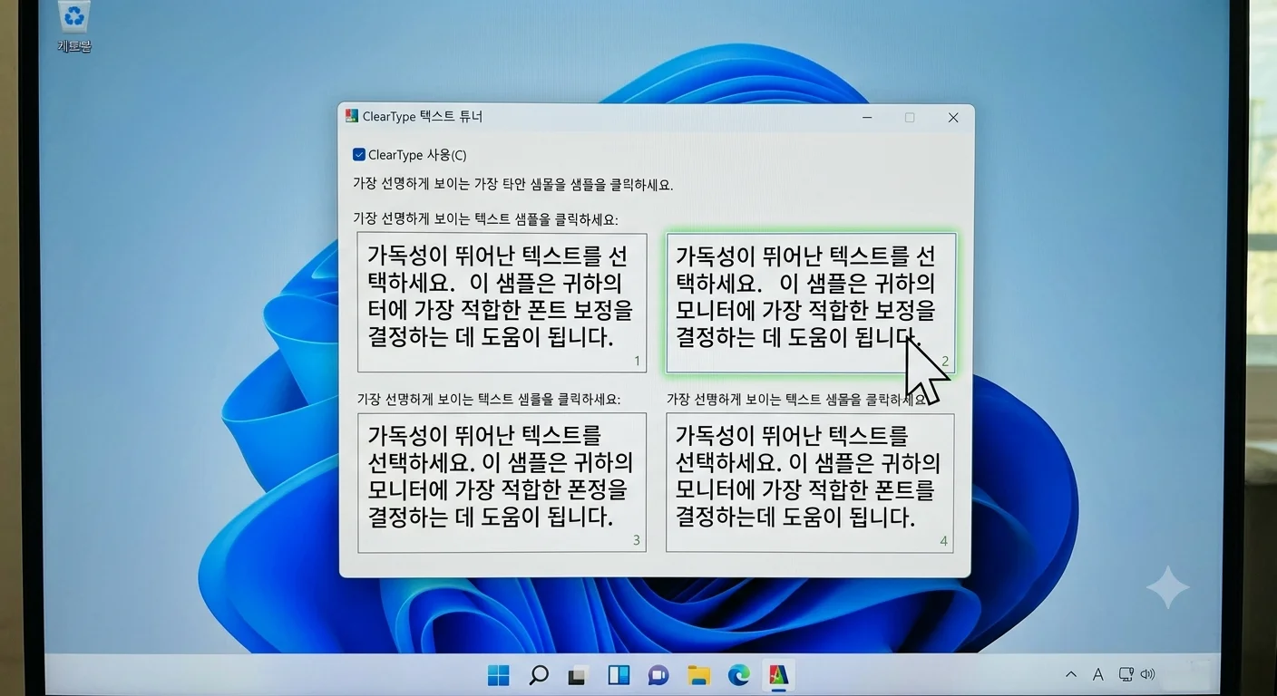Uncheck the ClearType 사용(C) checkbox
This screenshot has width=1277, height=696.
pos(359,155)
